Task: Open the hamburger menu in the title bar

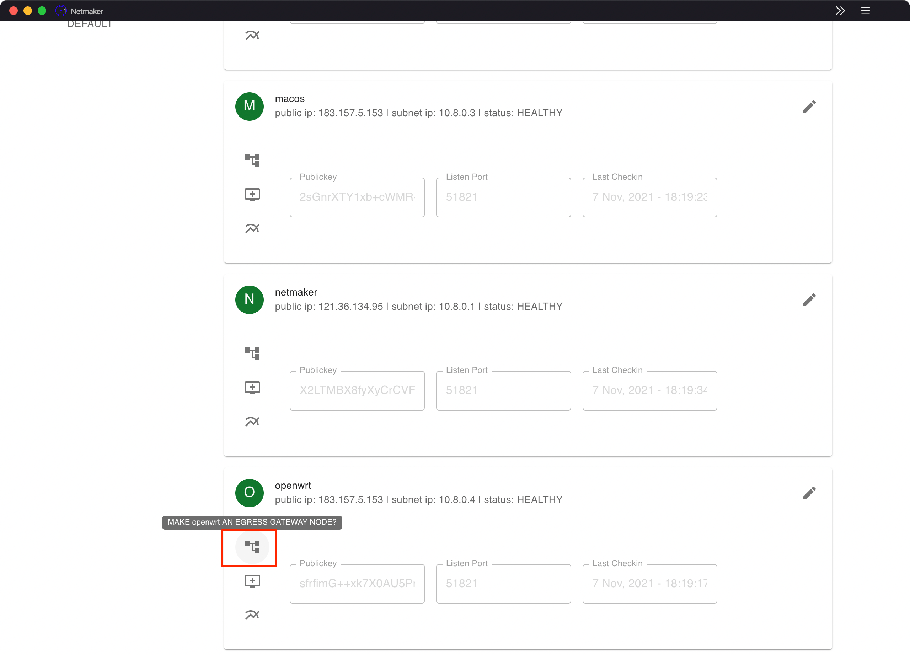Action: point(866,10)
